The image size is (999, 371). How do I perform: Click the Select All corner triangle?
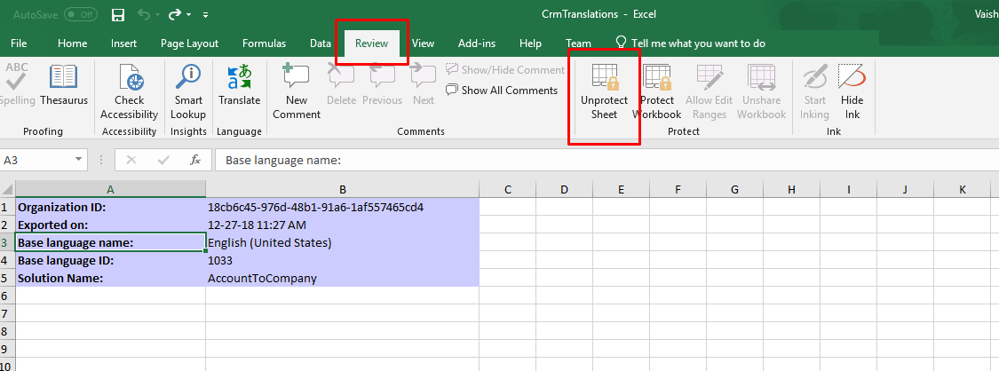point(7,189)
